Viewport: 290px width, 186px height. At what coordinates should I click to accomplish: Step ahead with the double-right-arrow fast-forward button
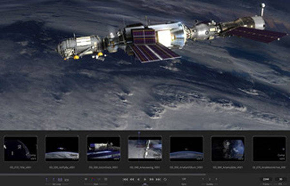[x=151, y=179]
